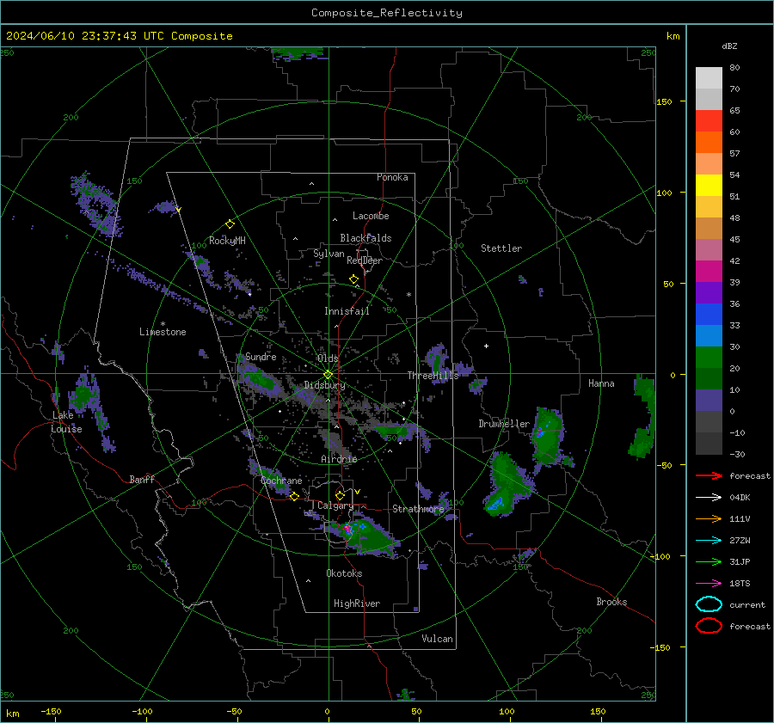Click the Okotoks town label
774x723 pixels.
pyautogui.click(x=344, y=573)
